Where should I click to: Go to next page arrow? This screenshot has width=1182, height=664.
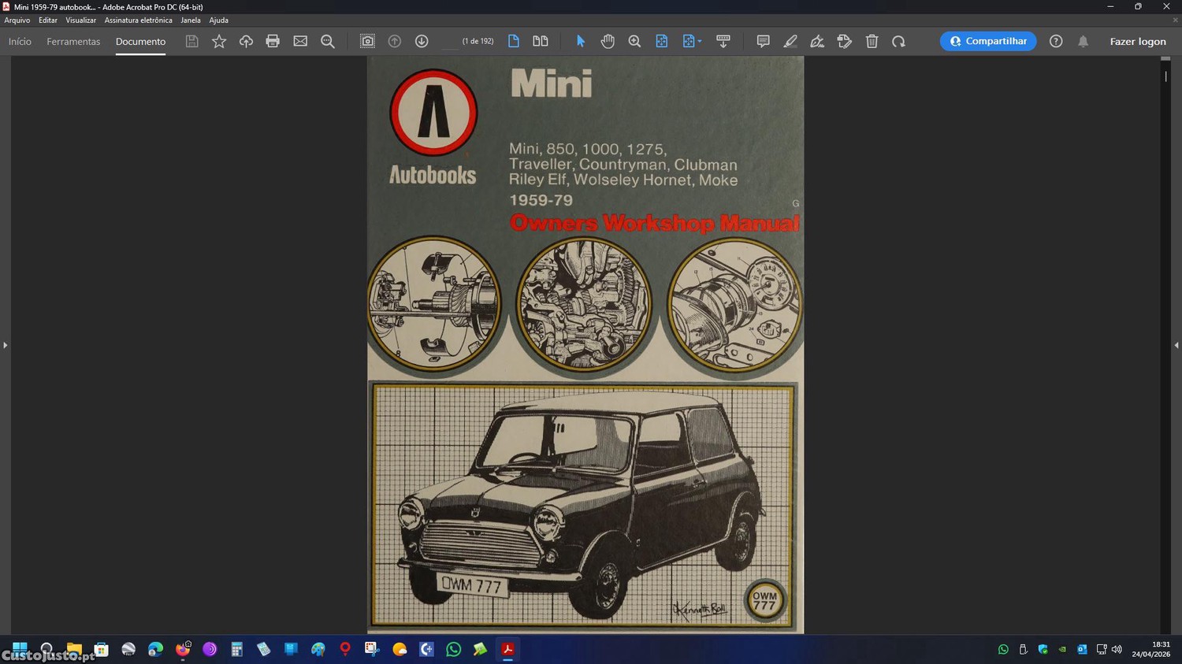422,42
